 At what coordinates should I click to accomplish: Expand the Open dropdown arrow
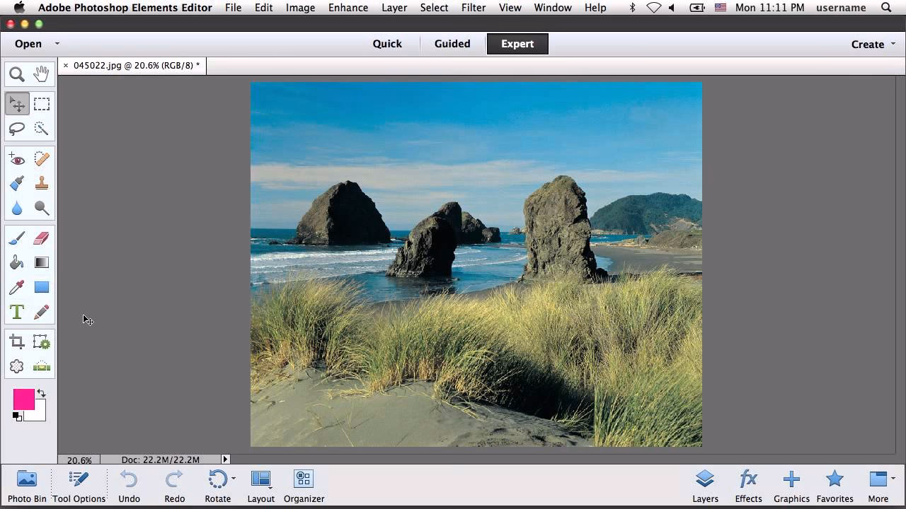(57, 43)
